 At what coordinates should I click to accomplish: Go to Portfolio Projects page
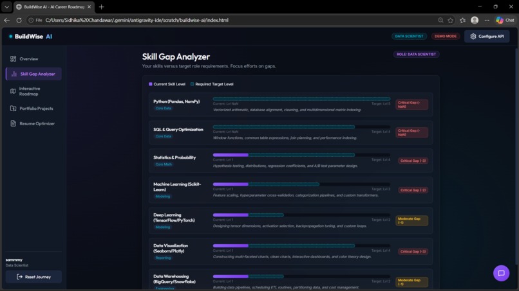[33, 109]
